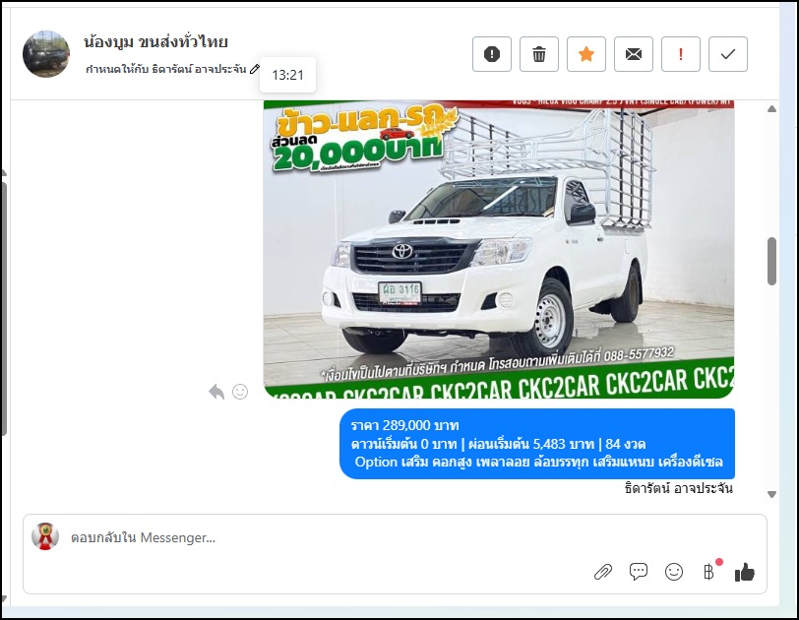The image size is (799, 620).
Task: React to image message with smiley
Action: (x=240, y=392)
